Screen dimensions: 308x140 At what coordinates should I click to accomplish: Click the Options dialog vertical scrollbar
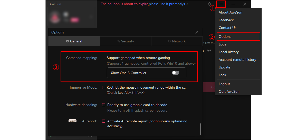201,129
